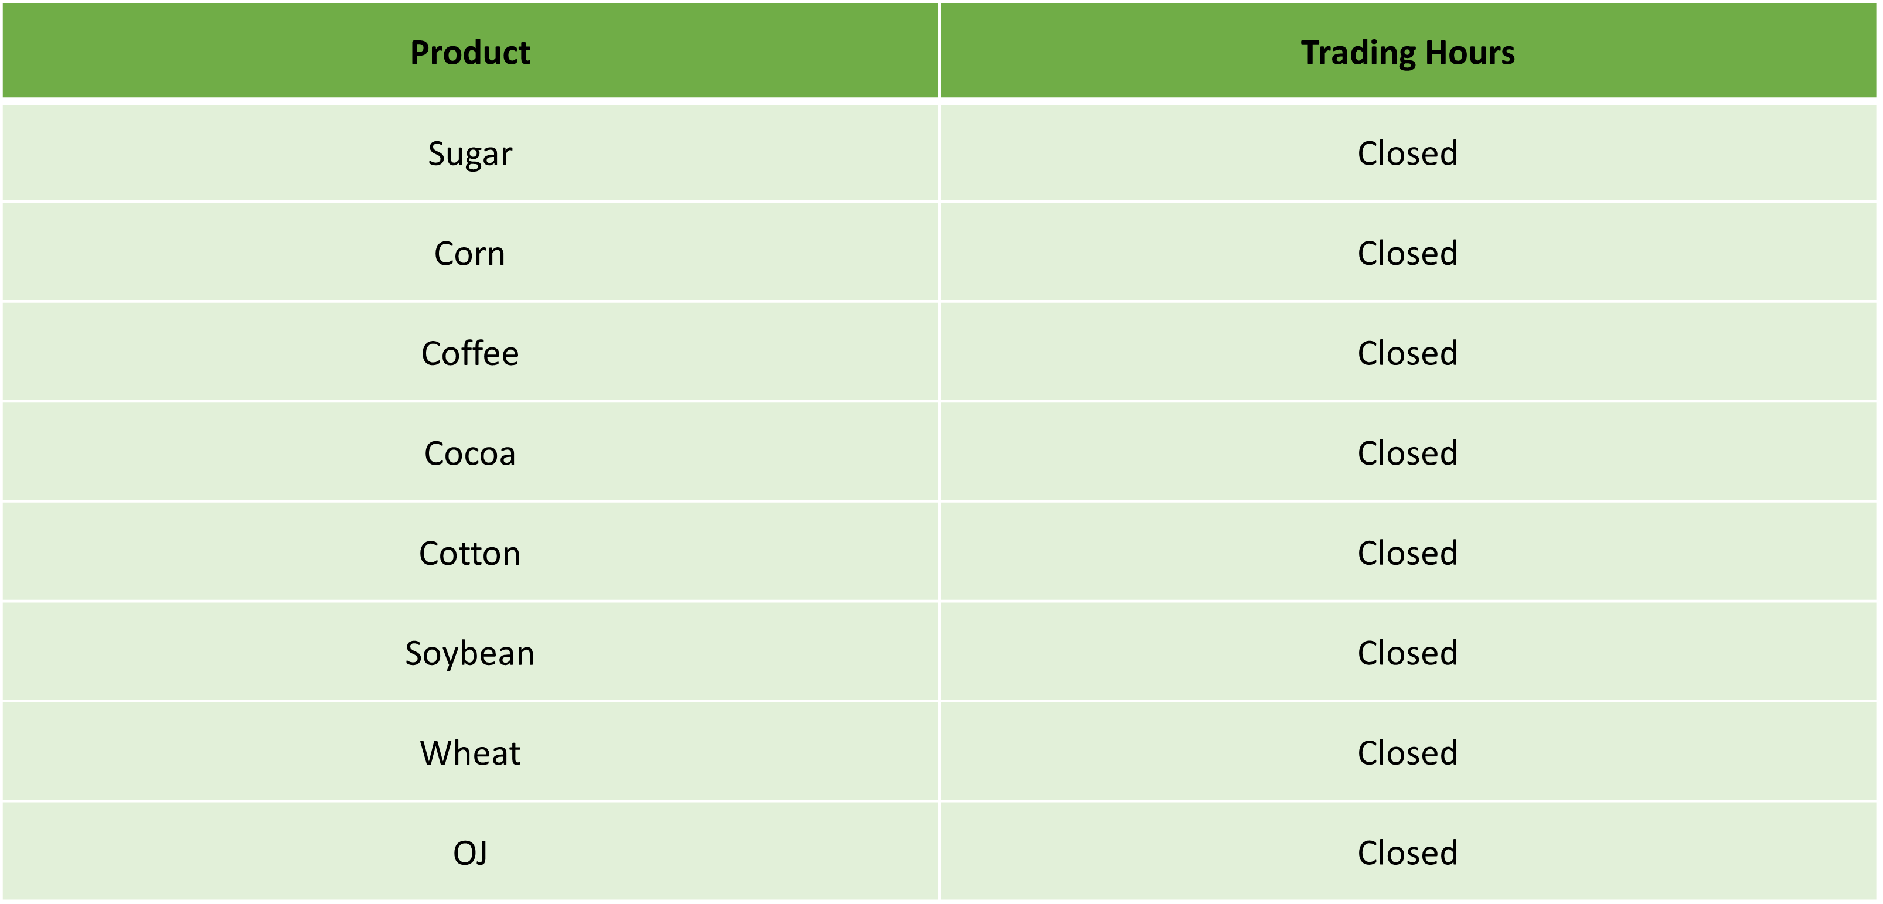Select the Cocoa product cell
Image resolution: width=1883 pixels, height=904 pixels.
coord(470,452)
